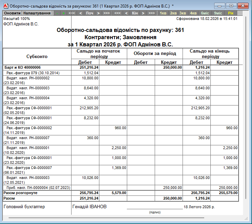Open the Барт и КО 40000006 row
252x224 pixels.
pyautogui.click(x=22, y=68)
